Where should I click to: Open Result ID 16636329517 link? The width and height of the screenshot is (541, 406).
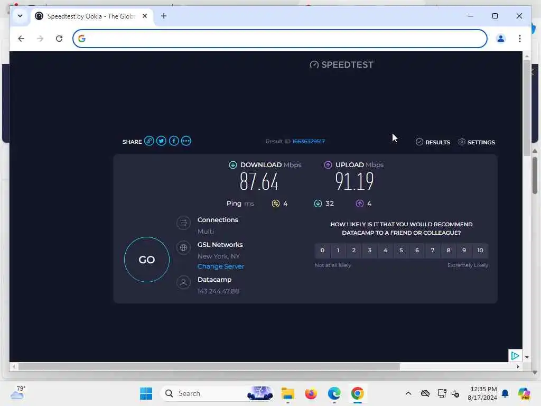(x=309, y=141)
